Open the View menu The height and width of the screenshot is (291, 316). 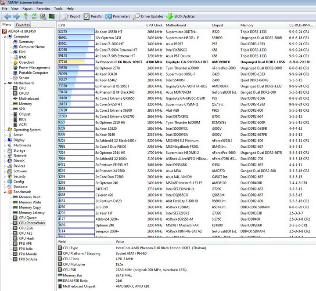(15, 8)
